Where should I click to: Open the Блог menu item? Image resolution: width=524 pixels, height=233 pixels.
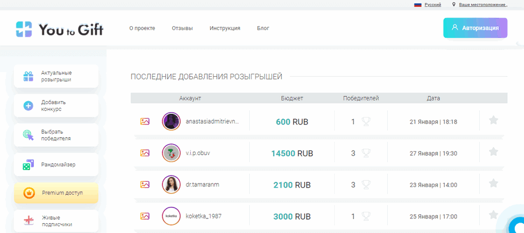pos(263,28)
